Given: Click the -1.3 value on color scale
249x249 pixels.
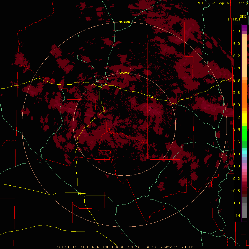Looking at the screenshot, I should click(235, 203).
